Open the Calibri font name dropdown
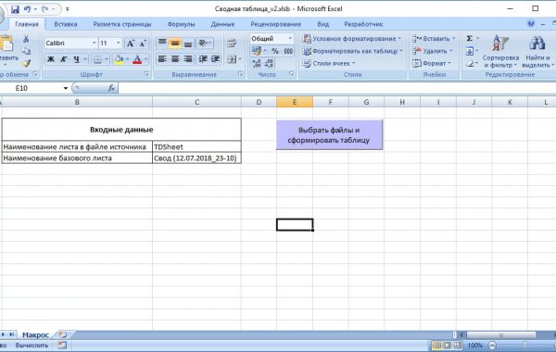The image size is (556, 352). (94, 44)
